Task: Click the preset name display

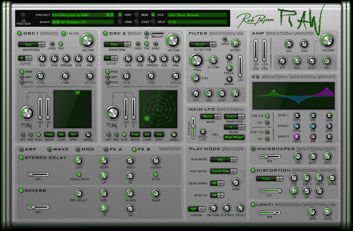Action: (79, 15)
